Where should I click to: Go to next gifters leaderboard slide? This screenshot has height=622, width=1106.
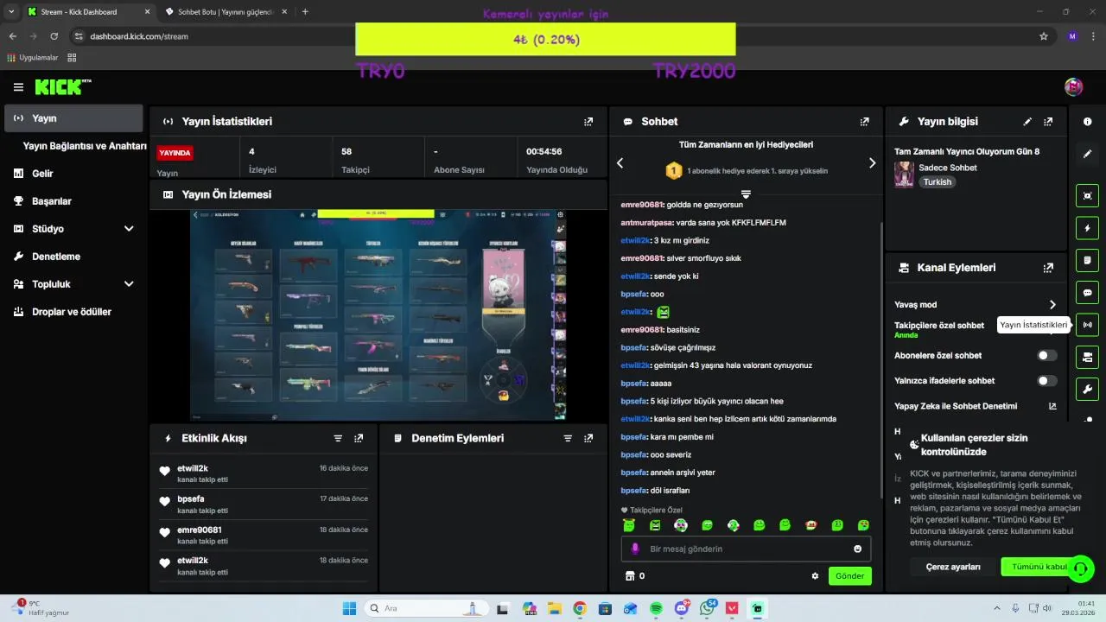click(872, 163)
